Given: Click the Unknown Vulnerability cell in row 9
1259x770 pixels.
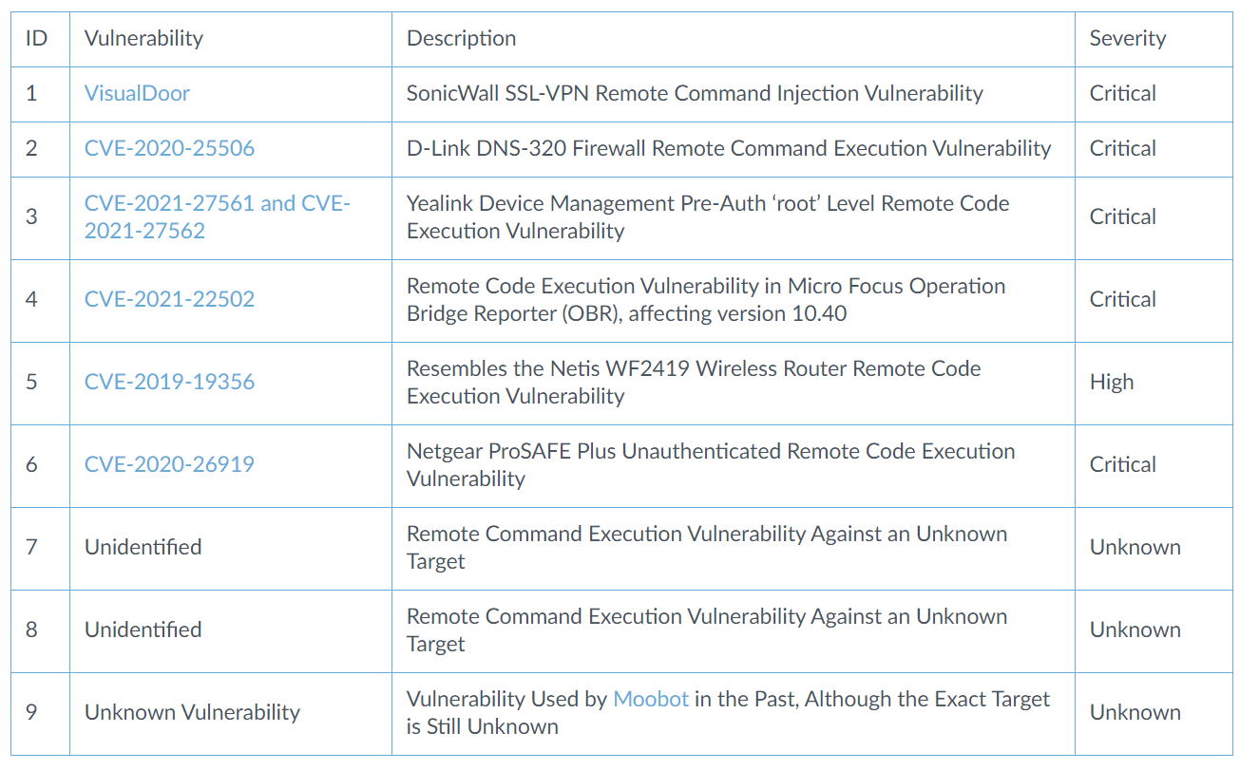Looking at the screenshot, I should click(x=192, y=712).
